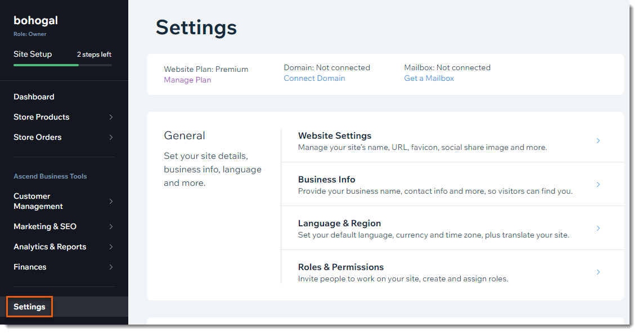Expand the Finances section
Image resolution: width=638 pixels, height=333 pixels.
[x=111, y=267]
